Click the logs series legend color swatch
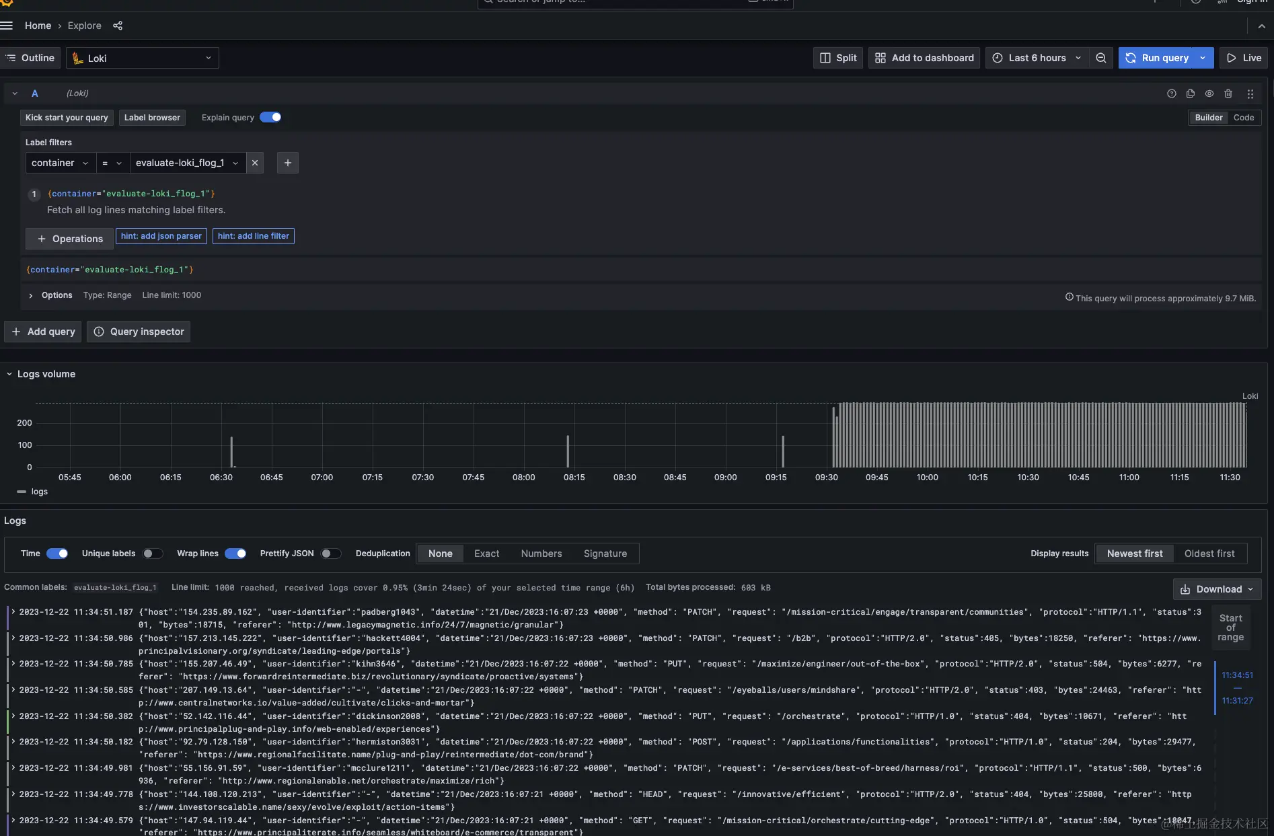Viewport: 1274px width, 836px height. click(22, 492)
